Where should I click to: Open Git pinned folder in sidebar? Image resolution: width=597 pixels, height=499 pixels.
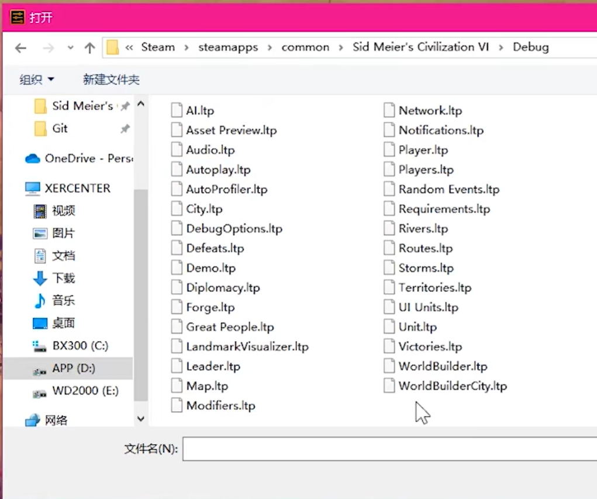point(82,129)
